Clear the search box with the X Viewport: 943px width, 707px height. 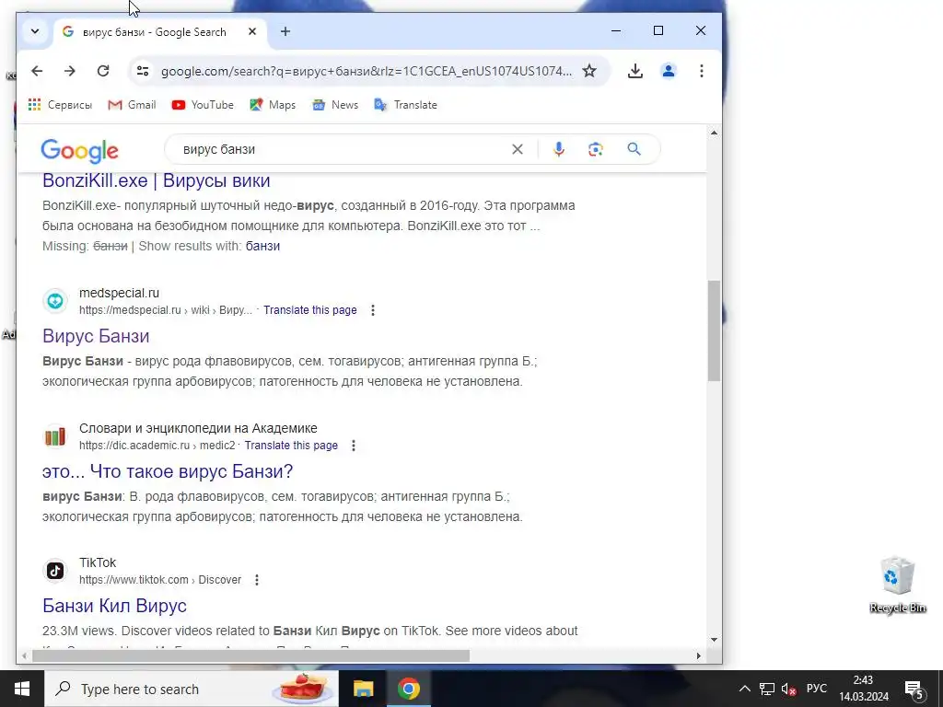click(518, 149)
